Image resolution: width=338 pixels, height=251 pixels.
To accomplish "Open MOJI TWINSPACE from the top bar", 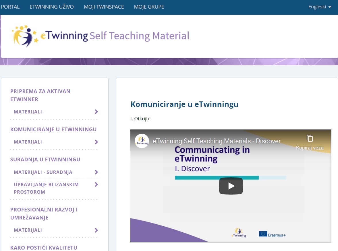I will [104, 7].
